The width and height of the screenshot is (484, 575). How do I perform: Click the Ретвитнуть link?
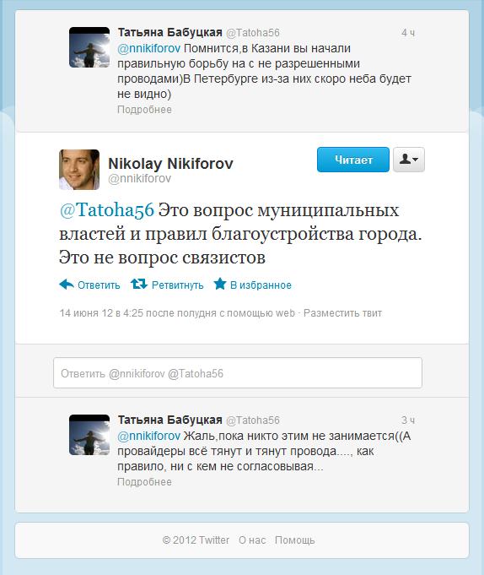click(178, 285)
